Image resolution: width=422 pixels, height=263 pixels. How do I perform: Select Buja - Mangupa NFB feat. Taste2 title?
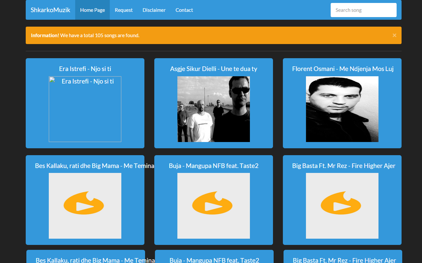[214, 166]
